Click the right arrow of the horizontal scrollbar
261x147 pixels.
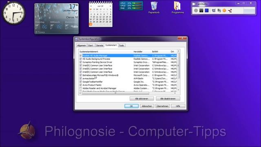[175, 93]
